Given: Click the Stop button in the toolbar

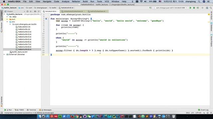Looking at the screenshot, I should click(x=202, y=8).
